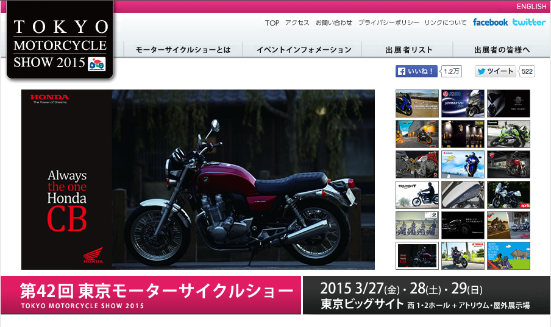Select the Triumph thumbnail
This screenshot has height=327, width=551.
coord(417,195)
